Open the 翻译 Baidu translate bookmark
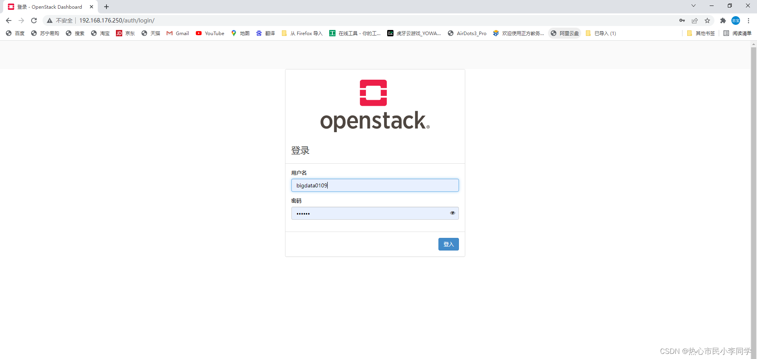This screenshot has width=757, height=359. pos(266,34)
